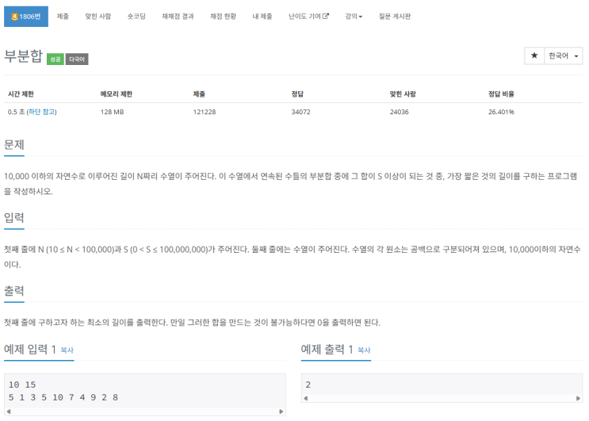Copy example output via 복사 link
This screenshot has width=589, height=421.
[x=364, y=350]
